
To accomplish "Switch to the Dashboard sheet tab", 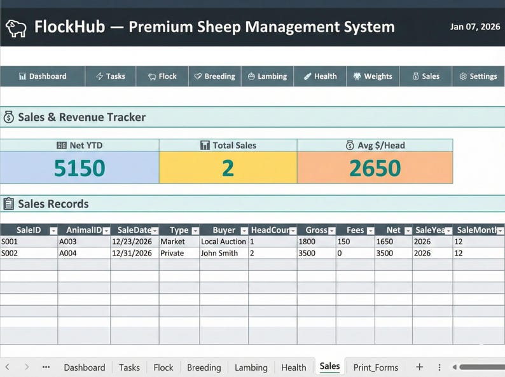I will pos(85,367).
